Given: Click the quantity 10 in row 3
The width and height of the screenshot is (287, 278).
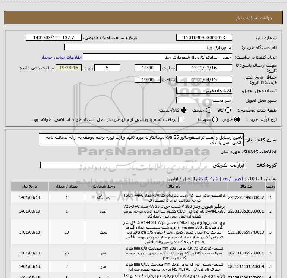Looking at the screenshot, I should (67, 232).
